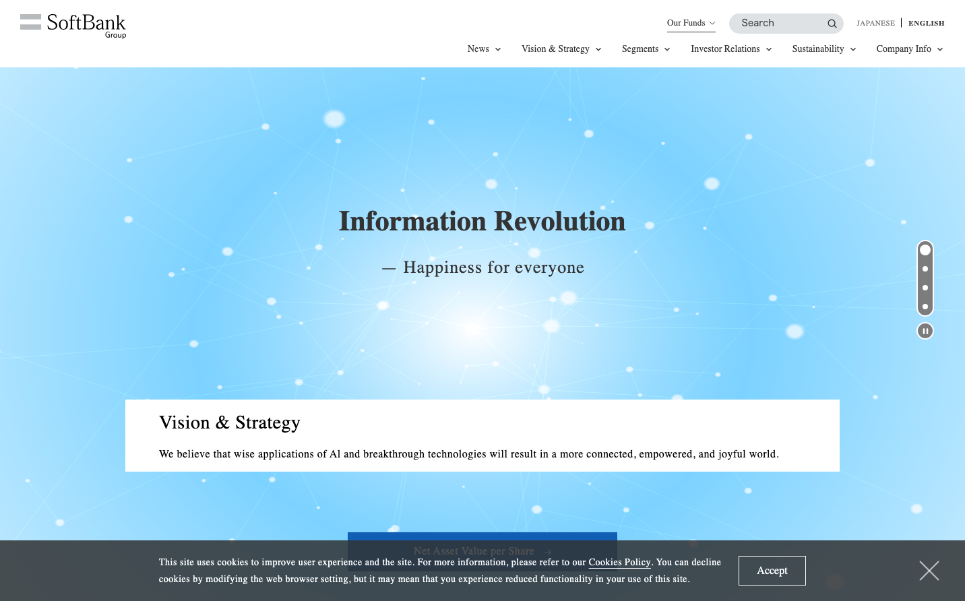
Task: Switch site language to Japanese
Action: click(x=875, y=23)
